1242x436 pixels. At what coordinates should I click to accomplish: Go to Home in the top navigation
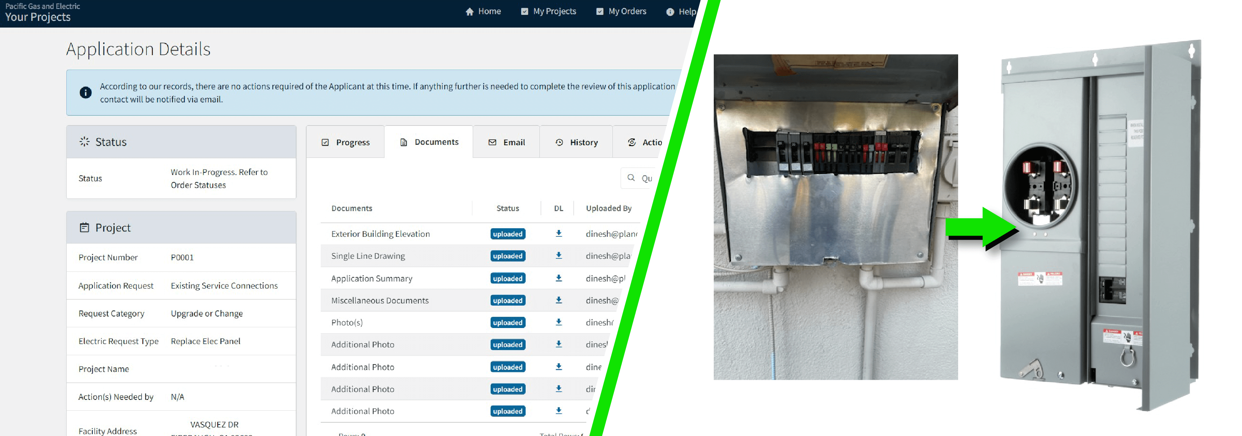tap(483, 11)
